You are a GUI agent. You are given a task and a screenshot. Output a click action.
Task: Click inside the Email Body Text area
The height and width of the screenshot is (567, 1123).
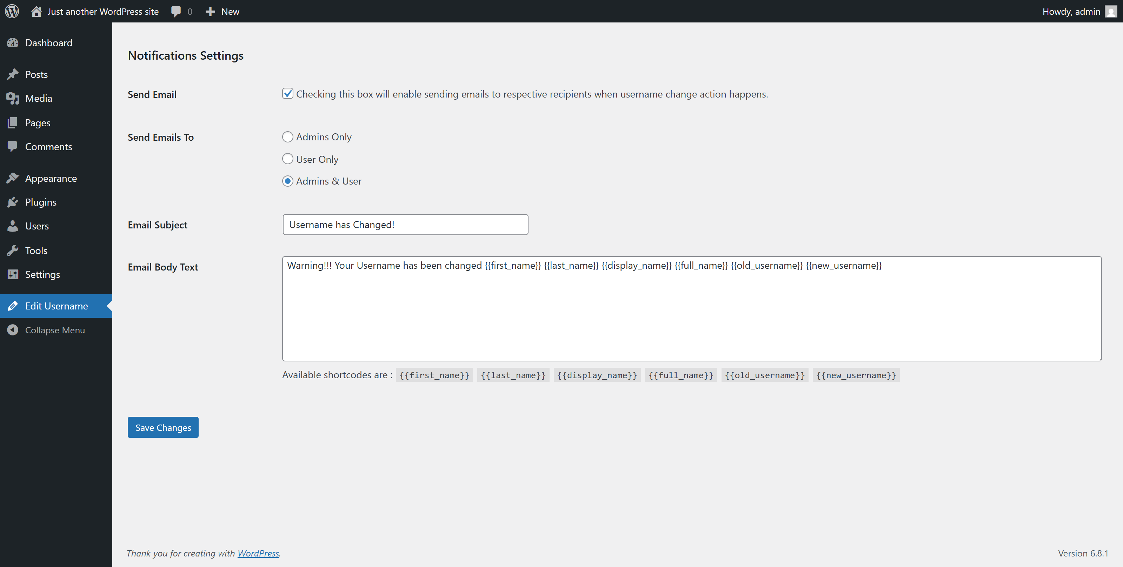tap(692, 308)
